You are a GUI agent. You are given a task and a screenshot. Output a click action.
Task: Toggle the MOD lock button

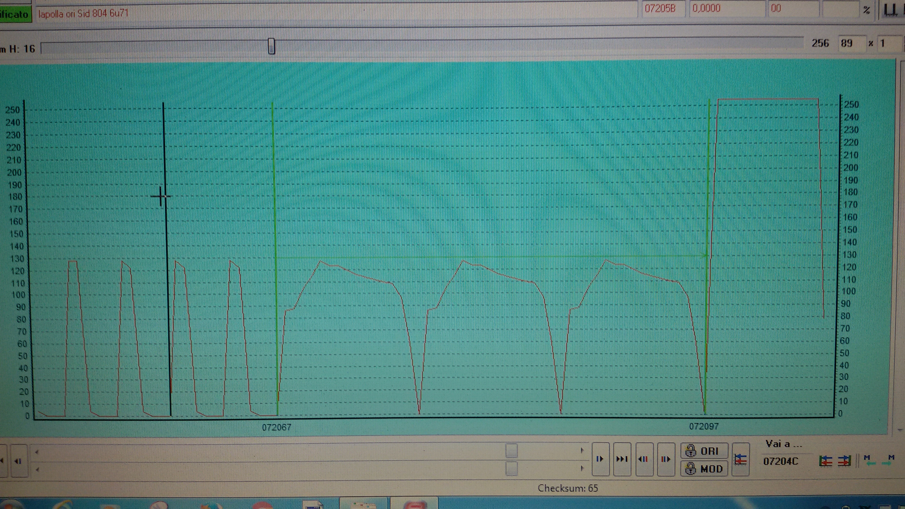tap(704, 469)
